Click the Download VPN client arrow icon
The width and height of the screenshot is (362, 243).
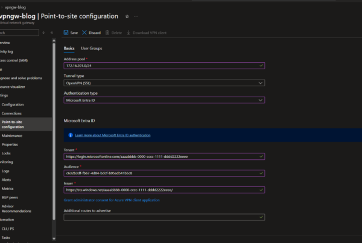[129, 33]
